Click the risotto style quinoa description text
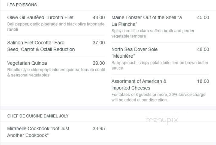The image size is (216, 145). click(56, 72)
